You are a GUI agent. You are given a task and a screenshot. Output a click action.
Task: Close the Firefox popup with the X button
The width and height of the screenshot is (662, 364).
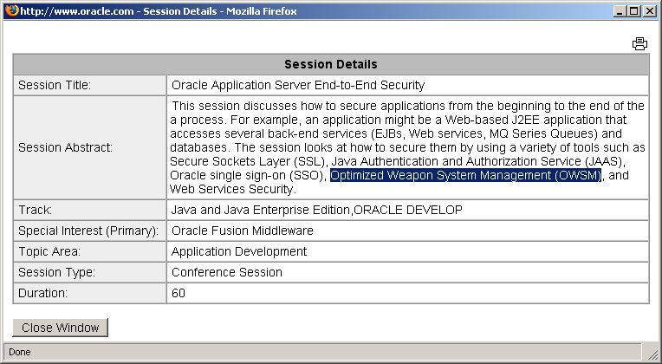coord(649,11)
